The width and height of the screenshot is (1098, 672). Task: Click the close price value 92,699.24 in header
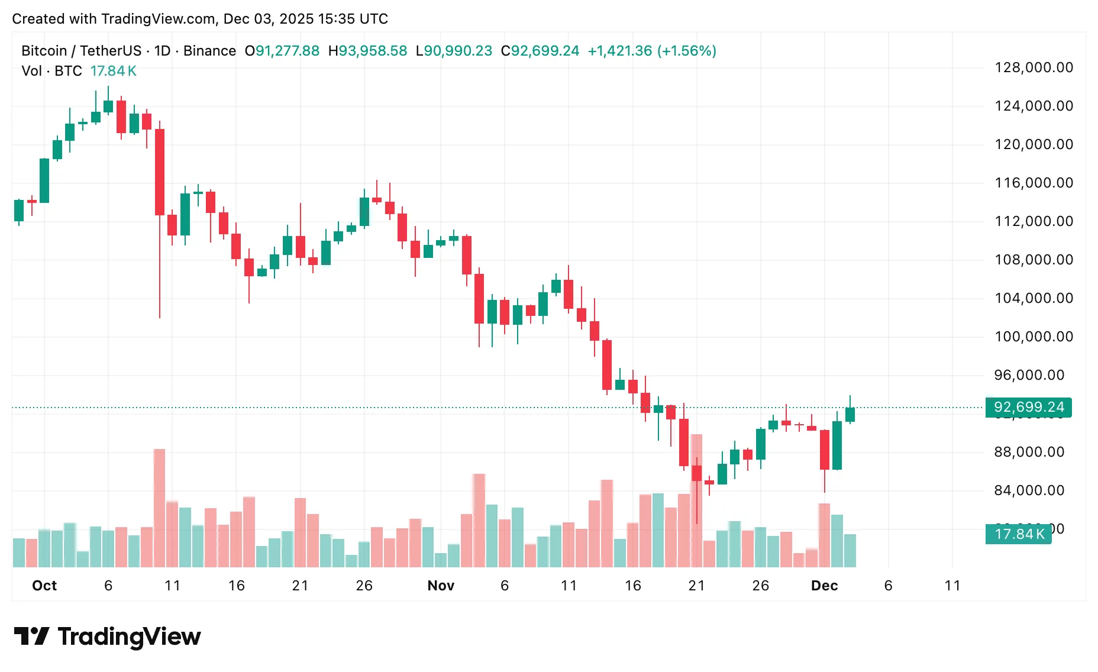tap(545, 51)
